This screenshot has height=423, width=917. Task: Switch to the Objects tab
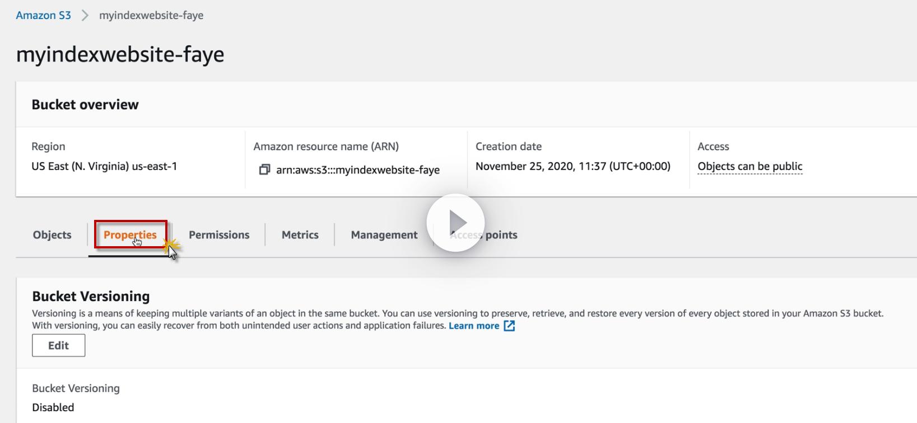(x=52, y=235)
